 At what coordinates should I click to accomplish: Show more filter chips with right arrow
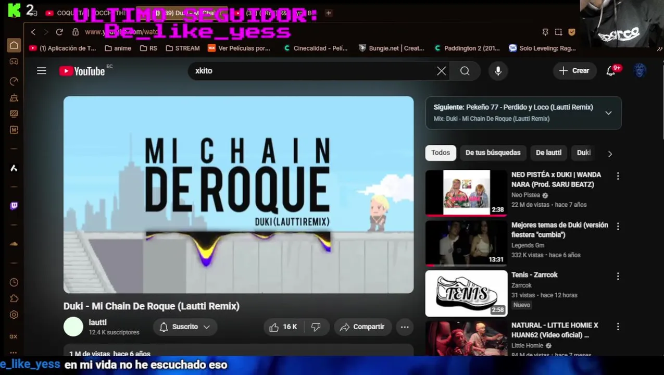coord(610,154)
